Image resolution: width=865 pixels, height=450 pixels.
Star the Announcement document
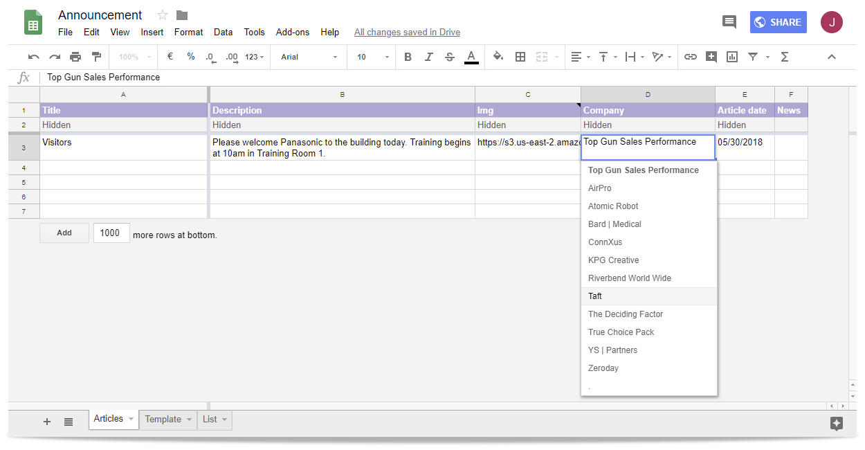pyautogui.click(x=163, y=15)
